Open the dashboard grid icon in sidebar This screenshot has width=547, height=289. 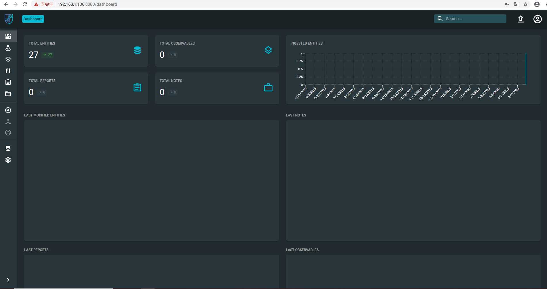(8, 36)
